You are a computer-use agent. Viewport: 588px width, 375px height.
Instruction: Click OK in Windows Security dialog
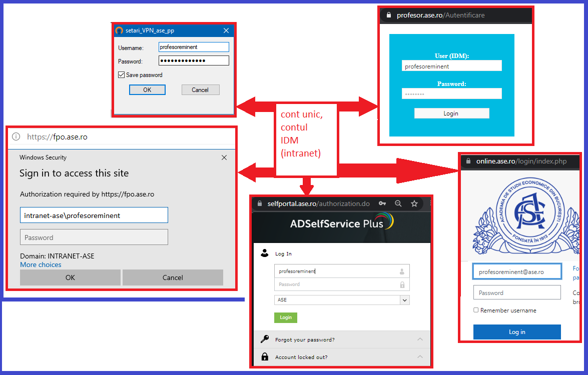tap(70, 277)
